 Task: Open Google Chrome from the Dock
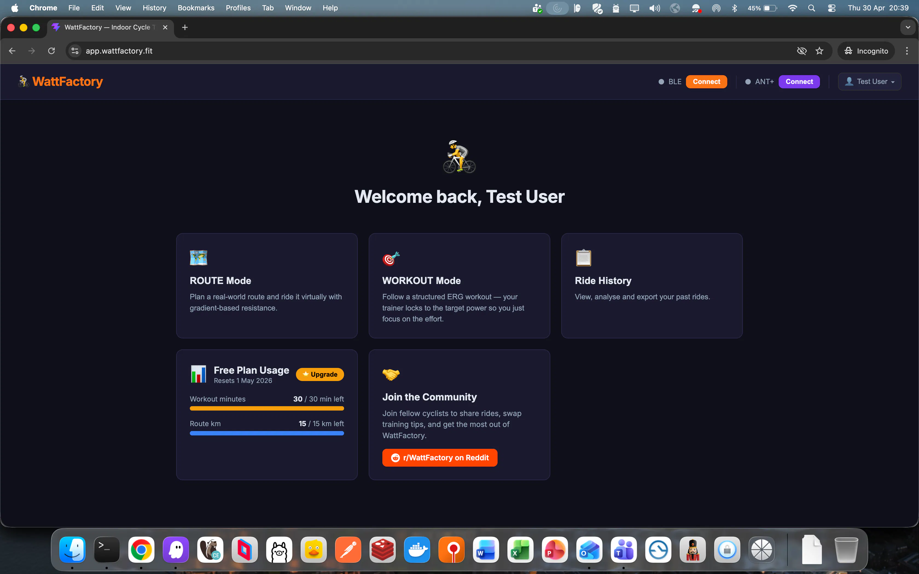click(141, 549)
